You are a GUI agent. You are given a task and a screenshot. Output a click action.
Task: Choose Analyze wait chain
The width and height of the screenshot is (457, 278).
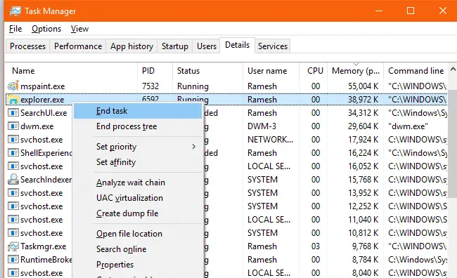[138, 183]
